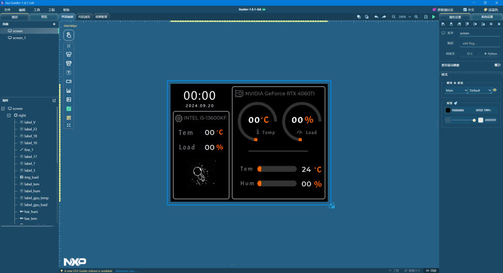The image size is (503, 273).
Task: Click the redo arrow in the toolbar
Action: pos(384,17)
